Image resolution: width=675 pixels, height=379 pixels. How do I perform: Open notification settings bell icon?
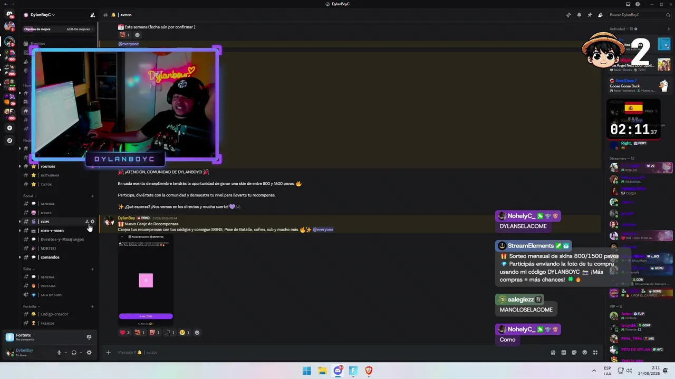(579, 15)
